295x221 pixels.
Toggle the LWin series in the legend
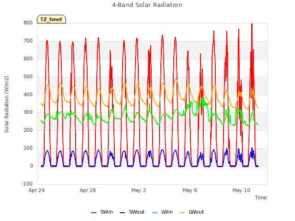coord(162,212)
